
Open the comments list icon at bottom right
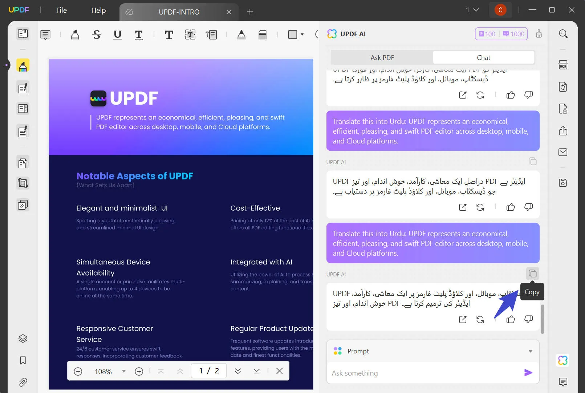(563, 382)
